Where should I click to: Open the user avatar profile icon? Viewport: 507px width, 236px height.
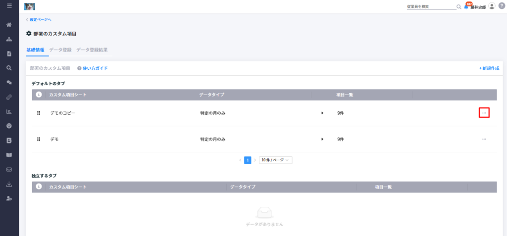point(492,6)
